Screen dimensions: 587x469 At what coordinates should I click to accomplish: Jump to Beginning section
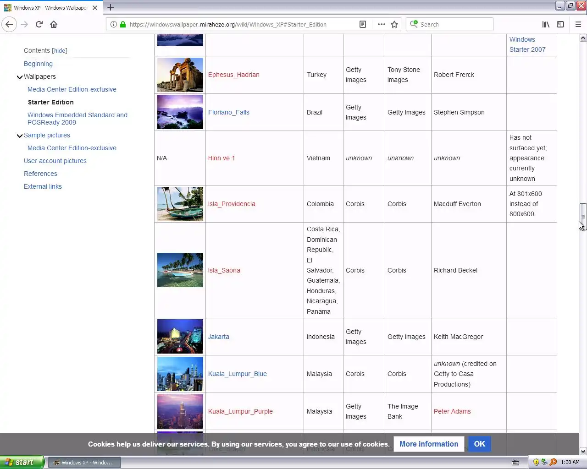click(x=38, y=64)
